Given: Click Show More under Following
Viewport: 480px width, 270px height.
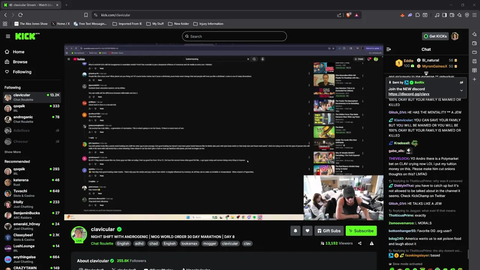Looking at the screenshot, I should click(x=13, y=152).
